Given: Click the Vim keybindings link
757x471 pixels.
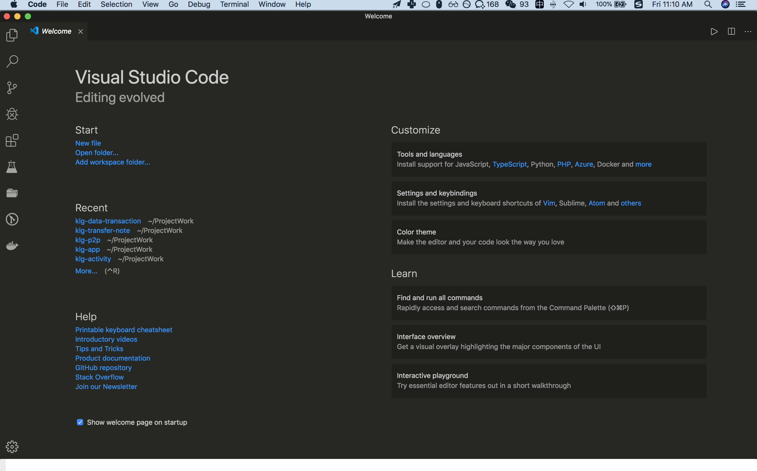Looking at the screenshot, I should [549, 203].
